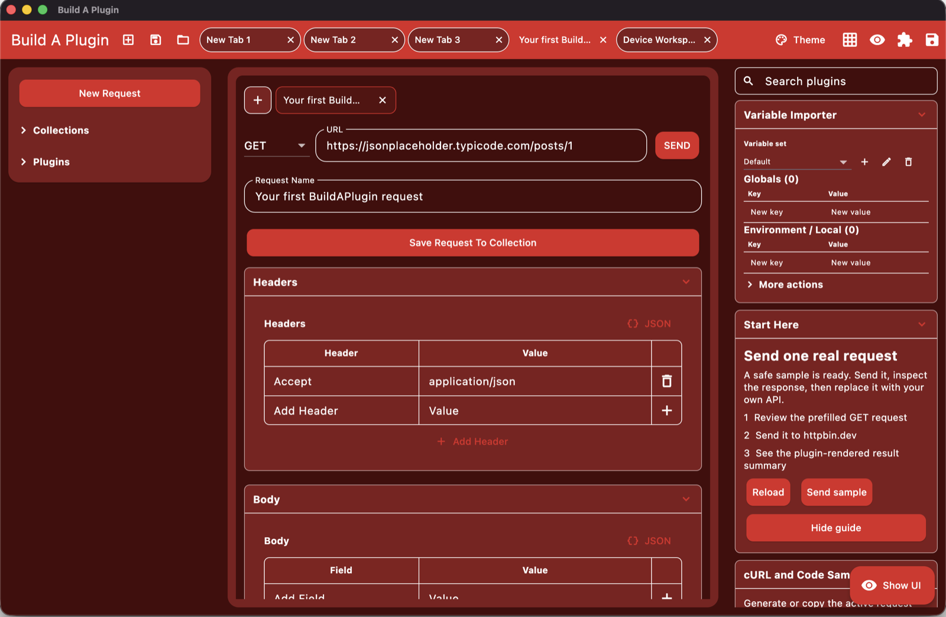
Task: Click New key under Globals
Action: pyautogui.click(x=767, y=212)
